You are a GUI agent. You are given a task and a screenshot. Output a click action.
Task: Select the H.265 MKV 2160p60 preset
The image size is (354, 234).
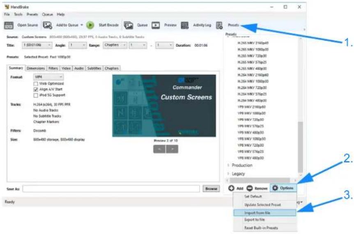[253, 43]
